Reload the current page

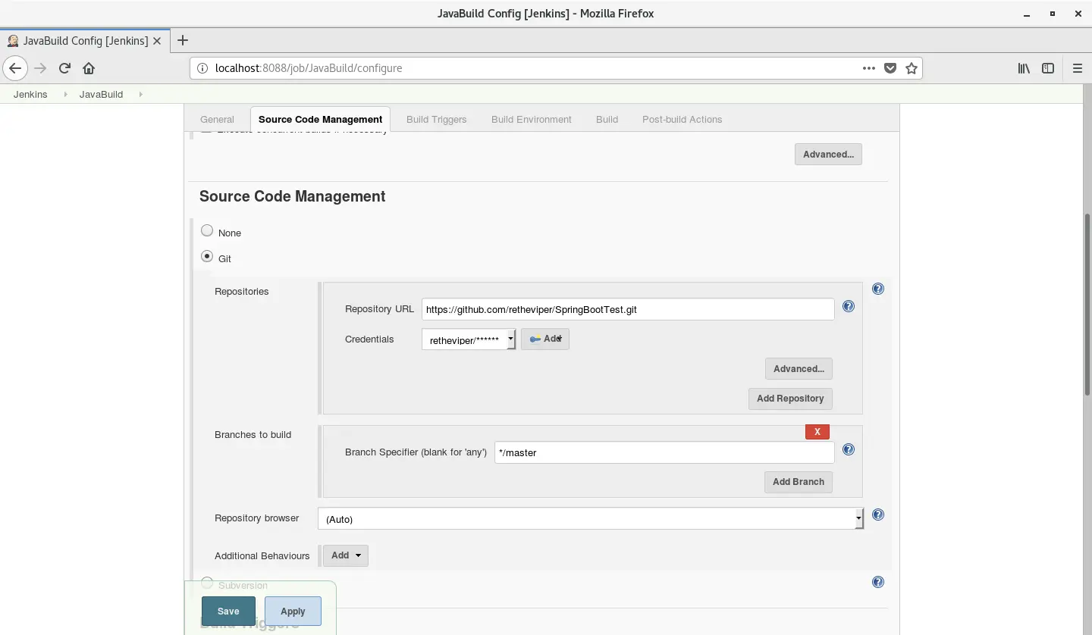click(64, 68)
